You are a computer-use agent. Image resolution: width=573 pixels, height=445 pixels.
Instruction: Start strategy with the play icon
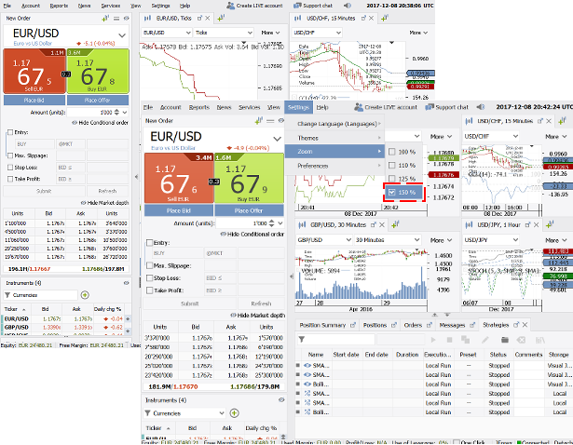click(433, 340)
